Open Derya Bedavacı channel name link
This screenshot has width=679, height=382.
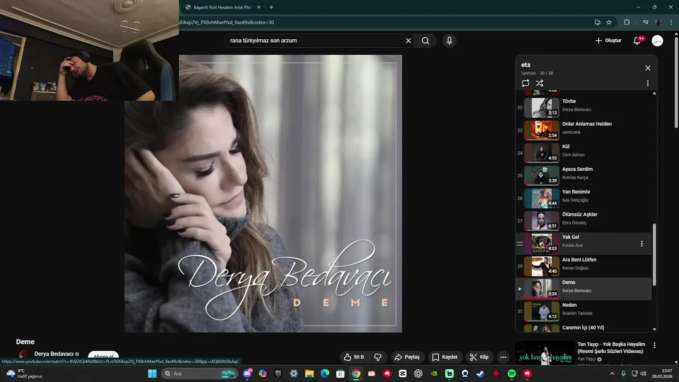click(54, 354)
